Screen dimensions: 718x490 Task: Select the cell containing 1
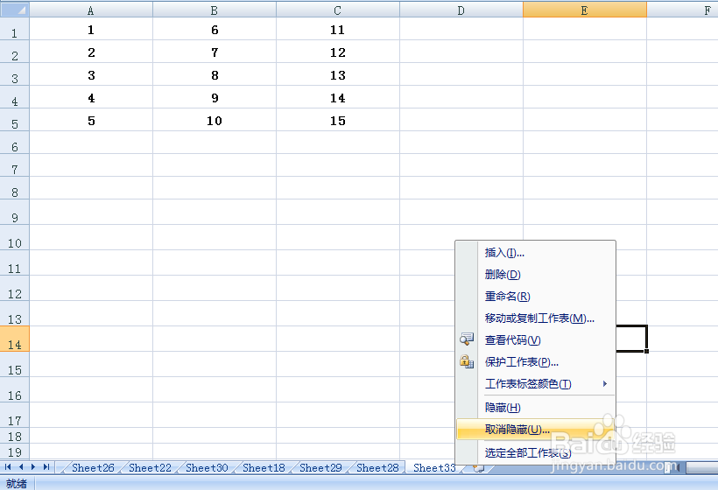pos(91,29)
